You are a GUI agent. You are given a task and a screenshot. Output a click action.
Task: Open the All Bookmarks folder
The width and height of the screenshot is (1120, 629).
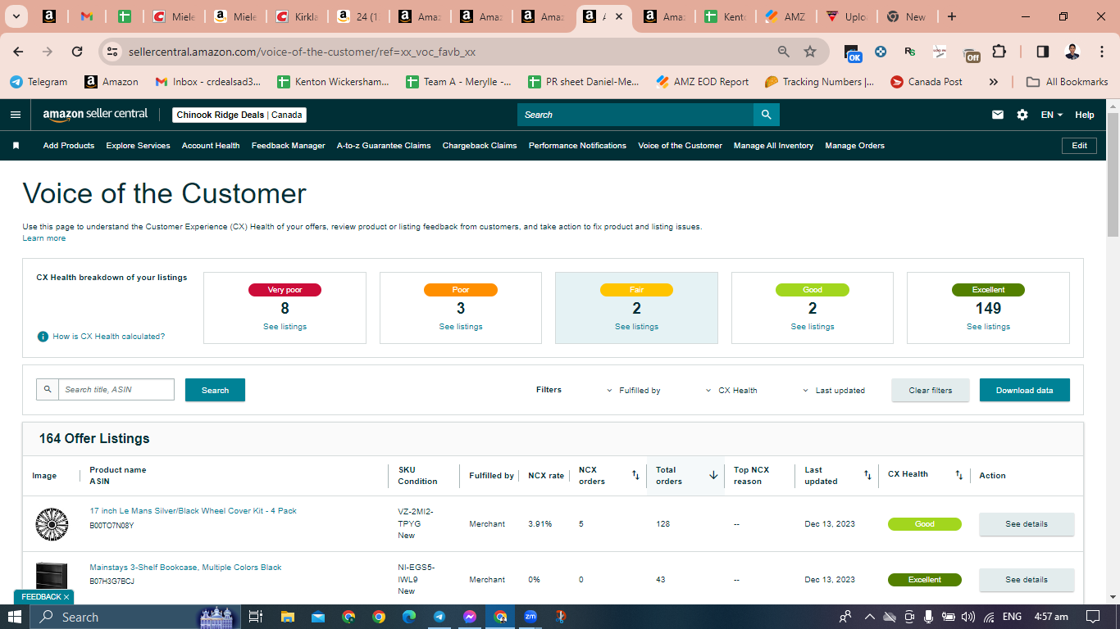pyautogui.click(x=1068, y=82)
